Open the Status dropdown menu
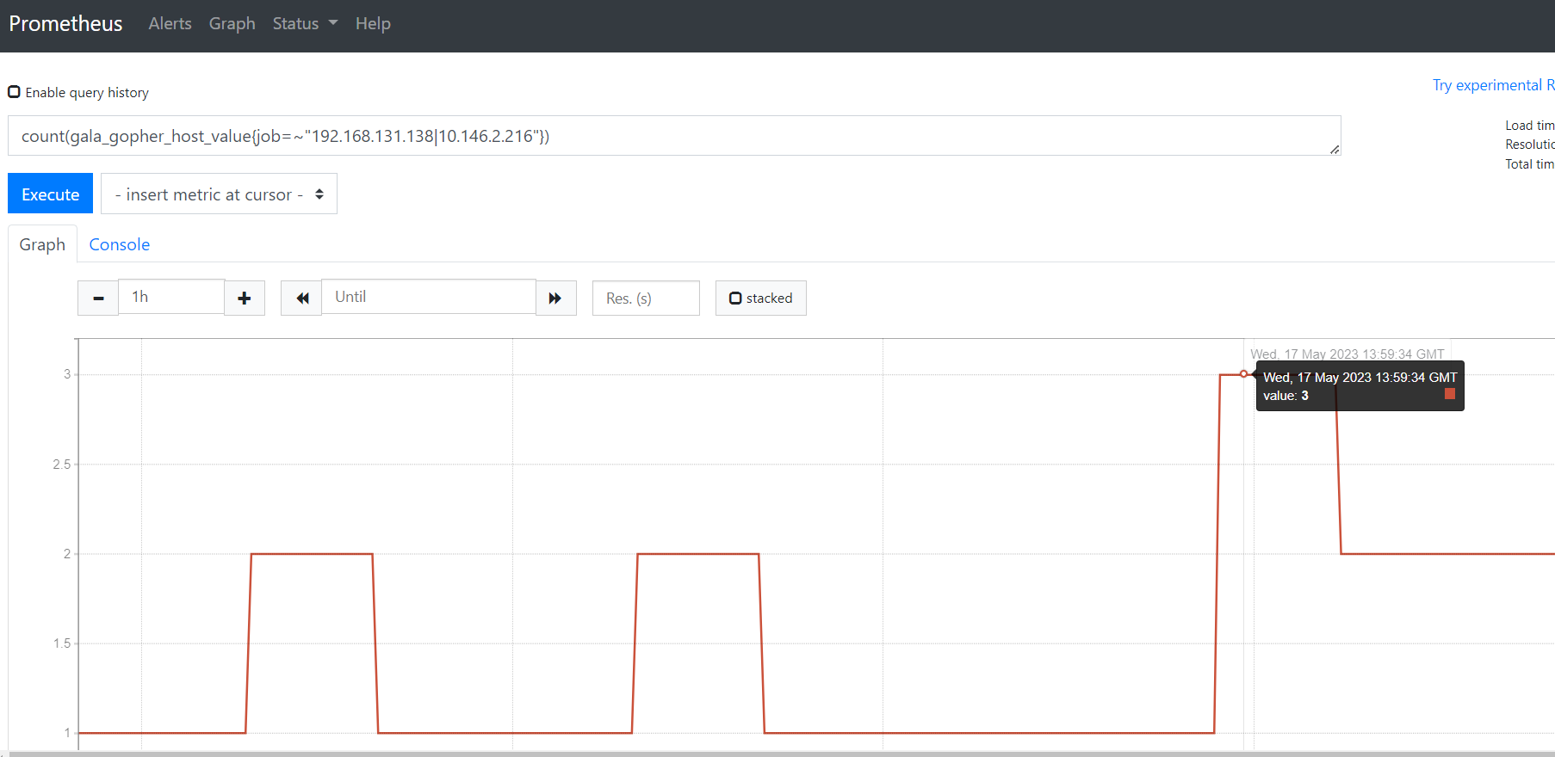The height and width of the screenshot is (757, 1555). point(305,24)
